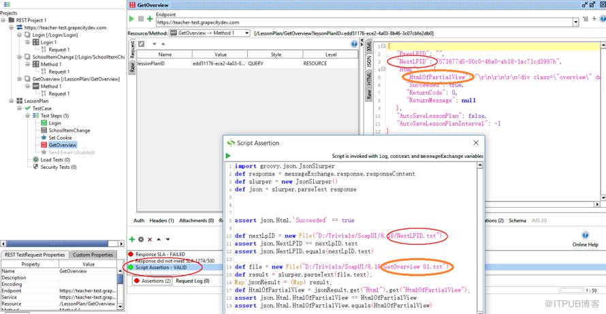The image size is (606, 314).
Task: Open REST TestRequest Properties tab
Action: coord(35,255)
